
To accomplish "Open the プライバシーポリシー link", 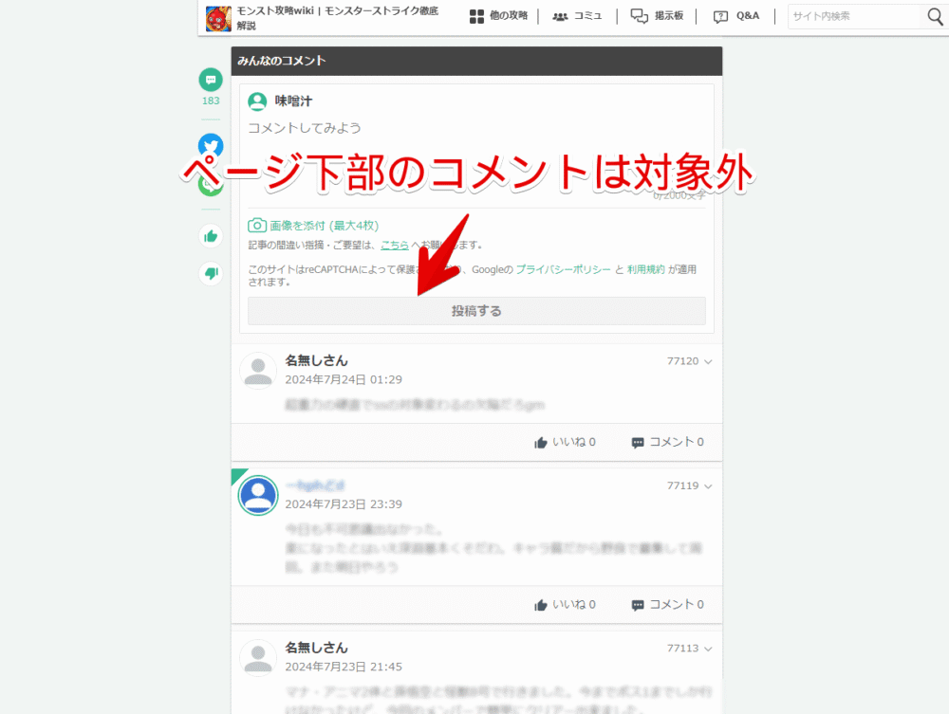I will (563, 269).
